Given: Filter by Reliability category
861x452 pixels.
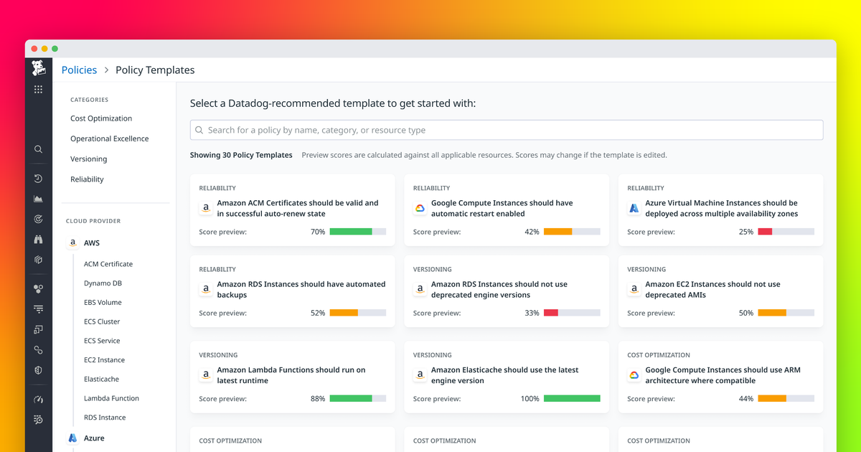Looking at the screenshot, I should click(87, 179).
